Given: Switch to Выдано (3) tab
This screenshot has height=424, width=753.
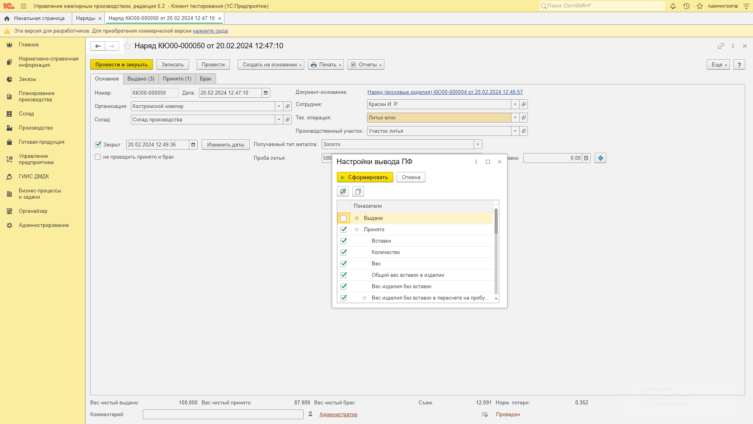Looking at the screenshot, I should point(141,79).
